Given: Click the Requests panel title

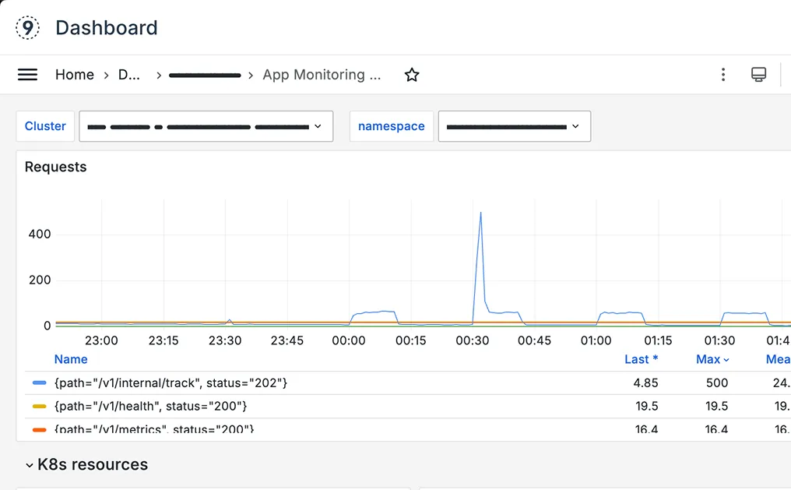Looking at the screenshot, I should [56, 167].
